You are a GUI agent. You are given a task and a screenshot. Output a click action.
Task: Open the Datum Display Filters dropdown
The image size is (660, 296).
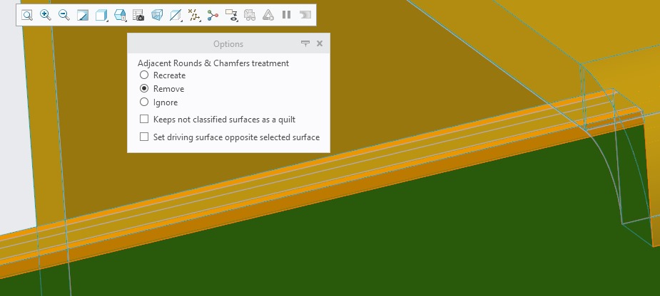click(x=194, y=16)
